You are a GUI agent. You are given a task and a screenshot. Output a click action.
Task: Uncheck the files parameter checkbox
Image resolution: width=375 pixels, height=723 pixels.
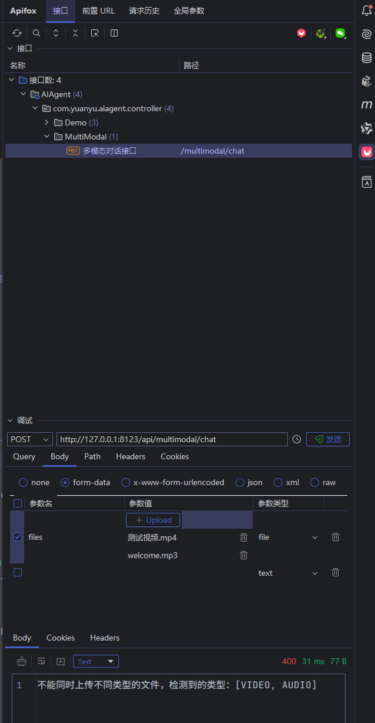click(18, 537)
